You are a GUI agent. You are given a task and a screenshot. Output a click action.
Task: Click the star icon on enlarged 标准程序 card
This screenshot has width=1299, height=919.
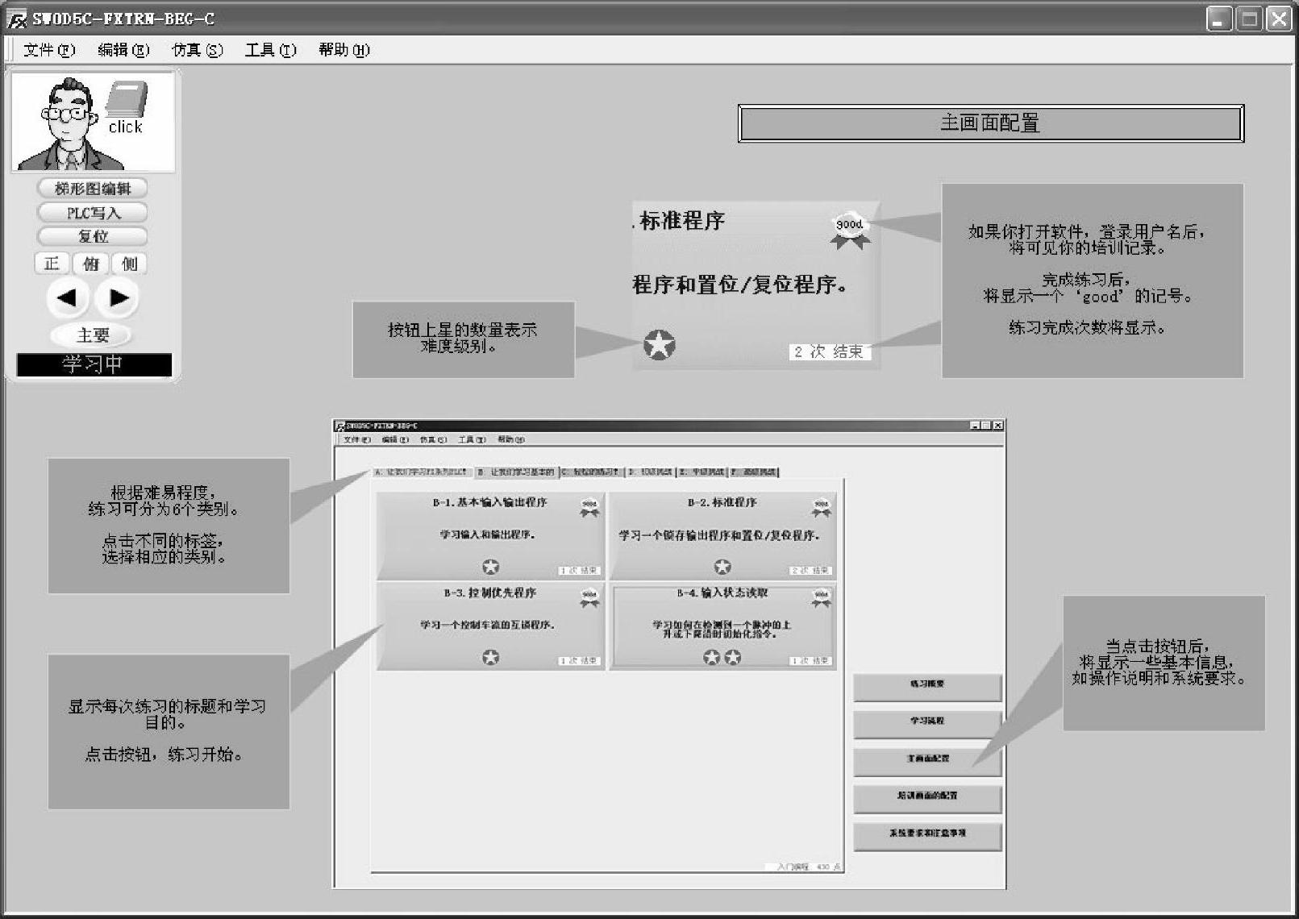tap(660, 345)
